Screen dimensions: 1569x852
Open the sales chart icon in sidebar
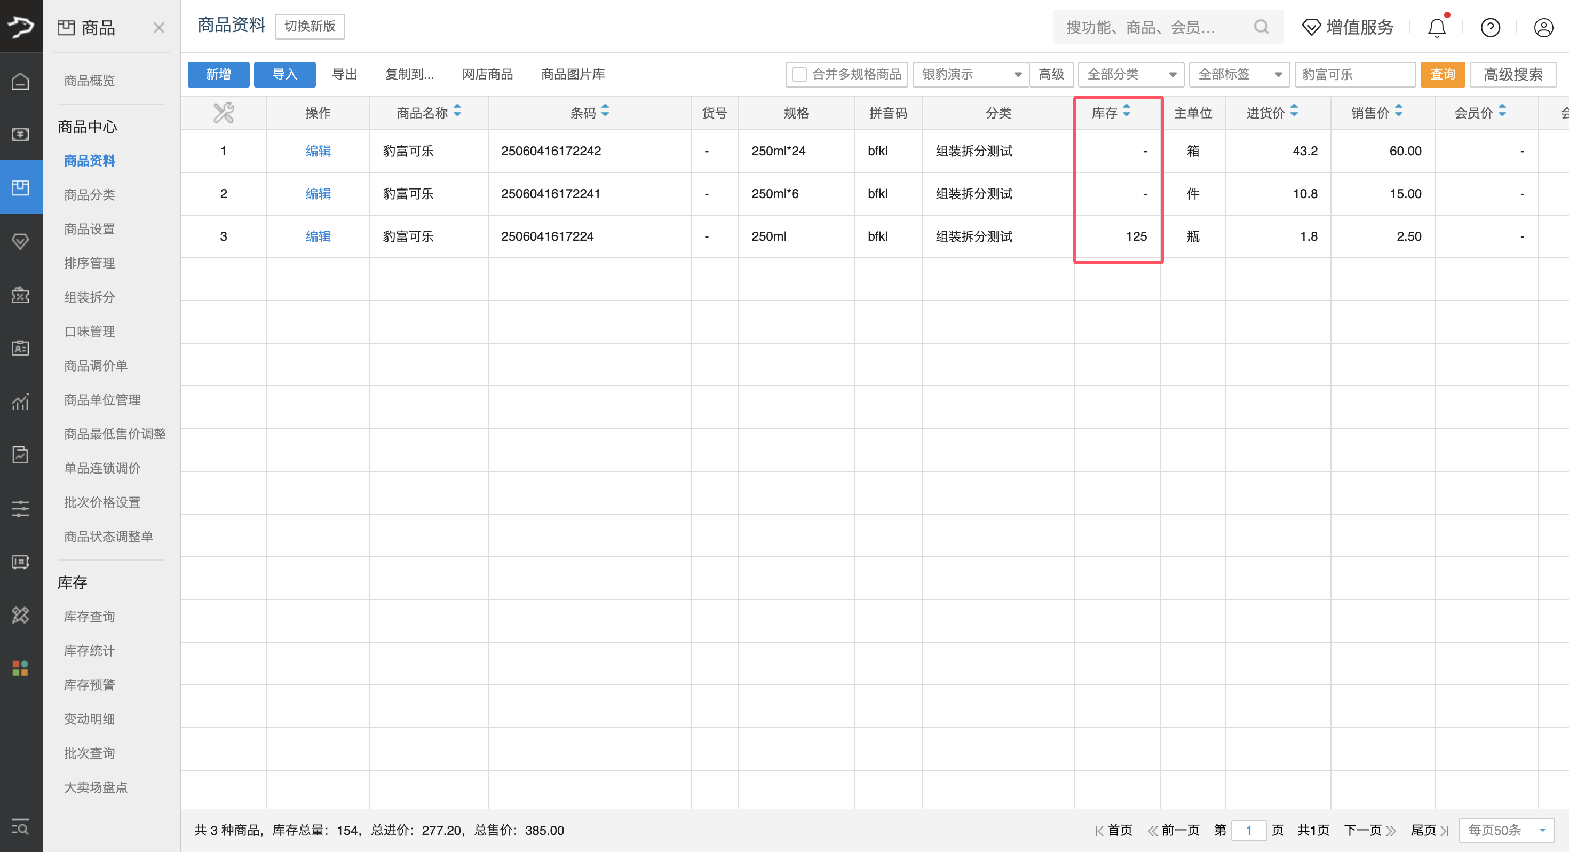point(21,401)
